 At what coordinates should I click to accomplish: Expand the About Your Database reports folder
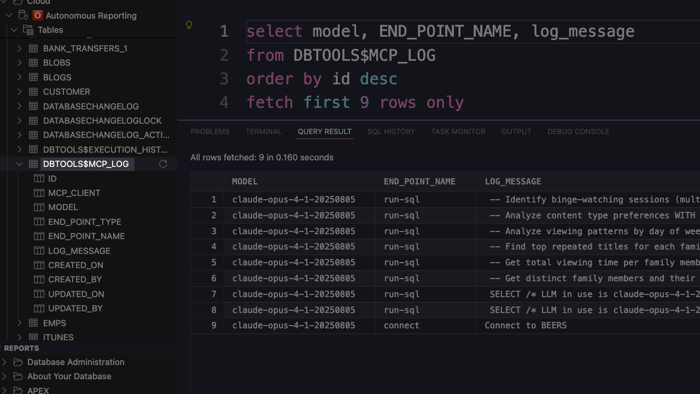click(4, 376)
